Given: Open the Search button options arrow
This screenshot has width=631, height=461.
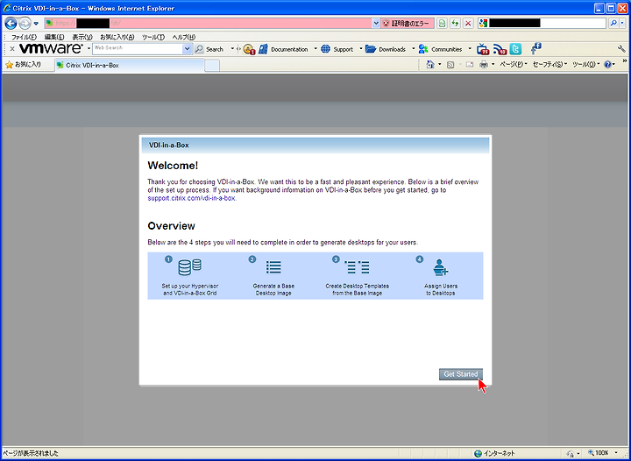Looking at the screenshot, I should [x=232, y=49].
